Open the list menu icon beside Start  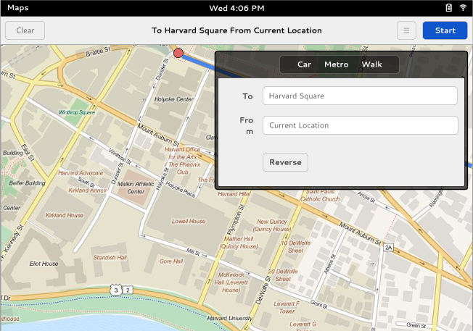[x=406, y=30]
